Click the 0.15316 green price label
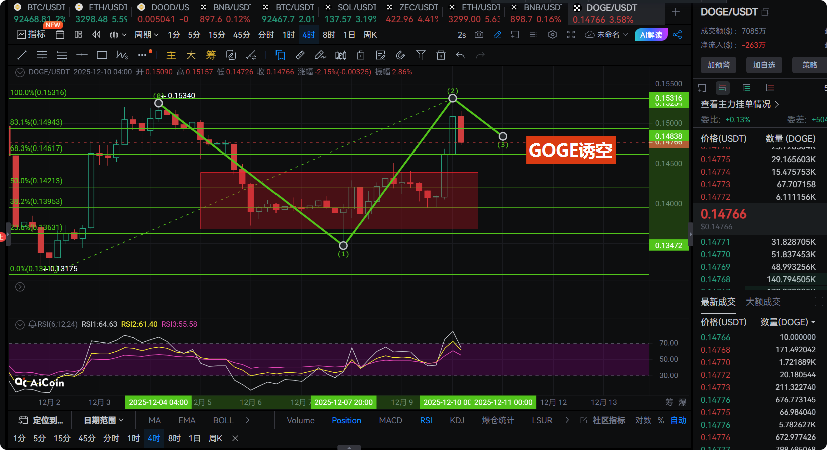This screenshot has width=827, height=450. [668, 98]
